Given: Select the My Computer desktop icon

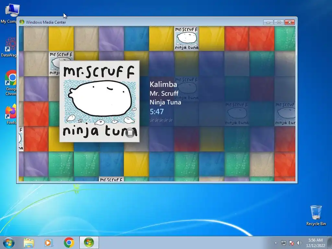Looking at the screenshot, I should coord(10,14).
